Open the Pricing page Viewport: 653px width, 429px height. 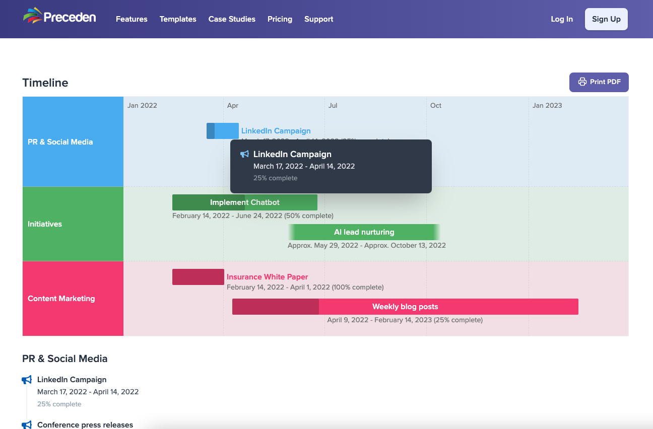(280, 19)
